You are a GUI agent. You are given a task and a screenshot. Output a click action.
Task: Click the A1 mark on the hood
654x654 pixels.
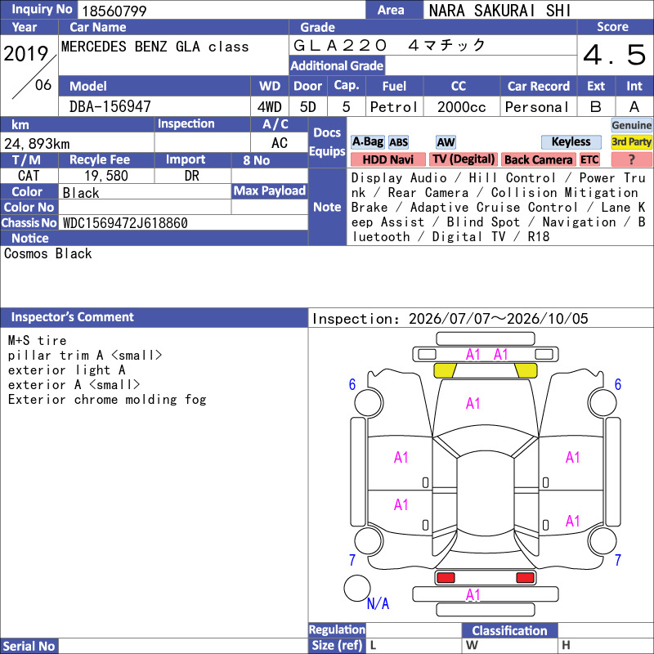point(473,403)
